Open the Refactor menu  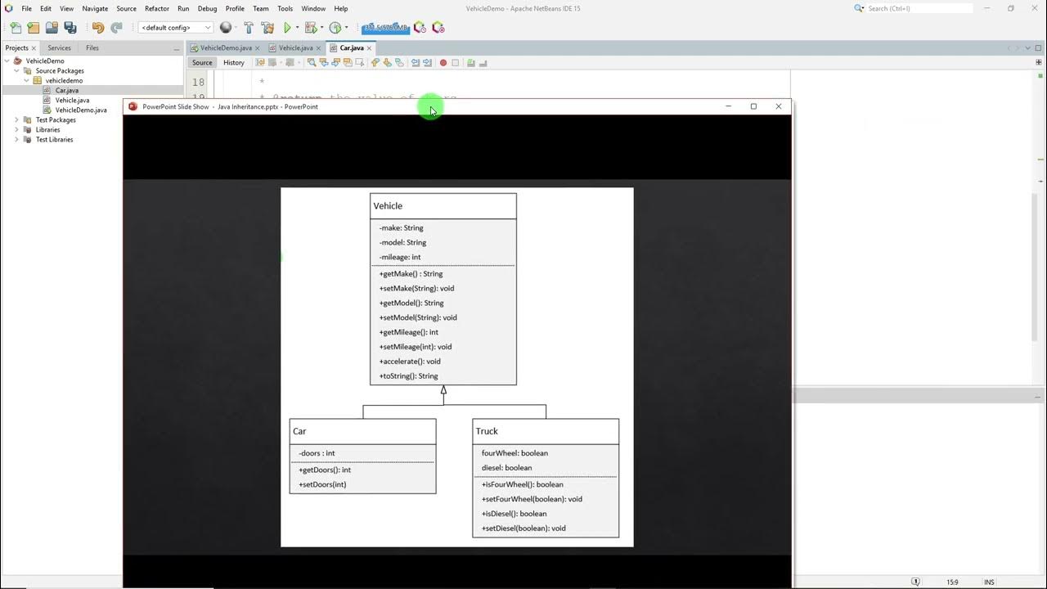click(157, 8)
